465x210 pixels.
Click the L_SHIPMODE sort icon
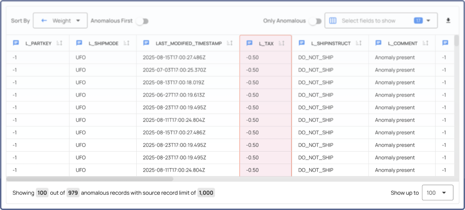[x=126, y=43]
